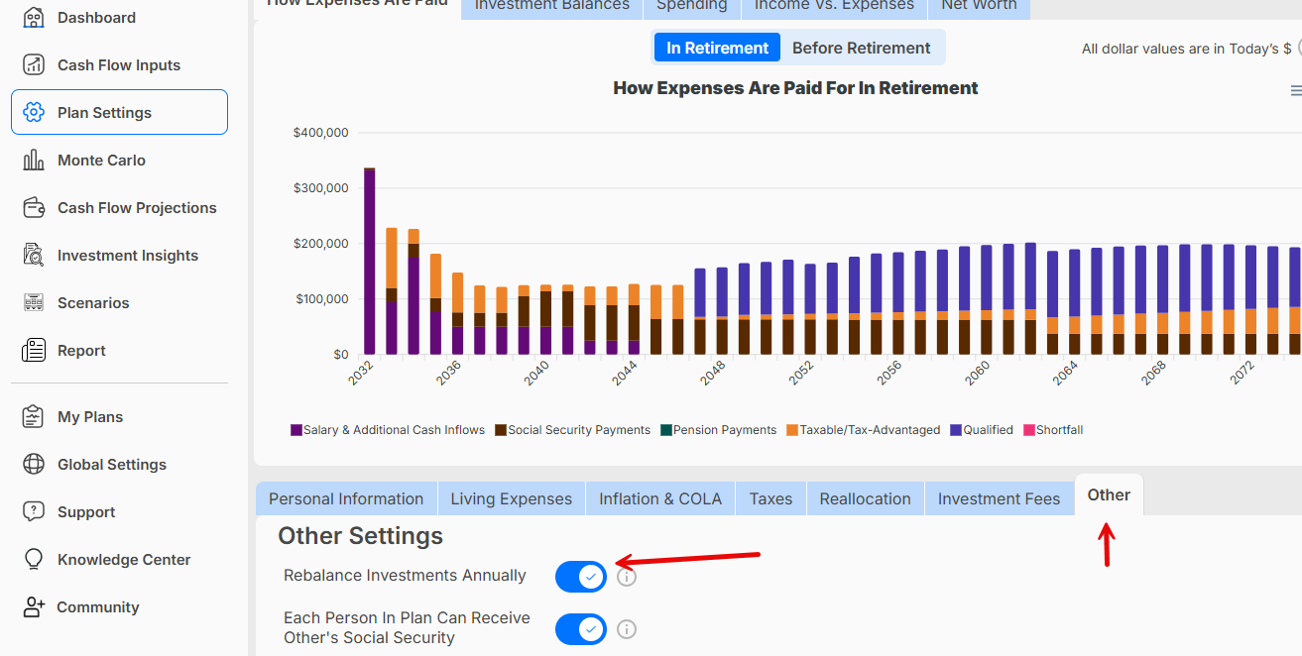Disable Rebalance Investments Annually toggle
1302x656 pixels.
pyautogui.click(x=581, y=577)
